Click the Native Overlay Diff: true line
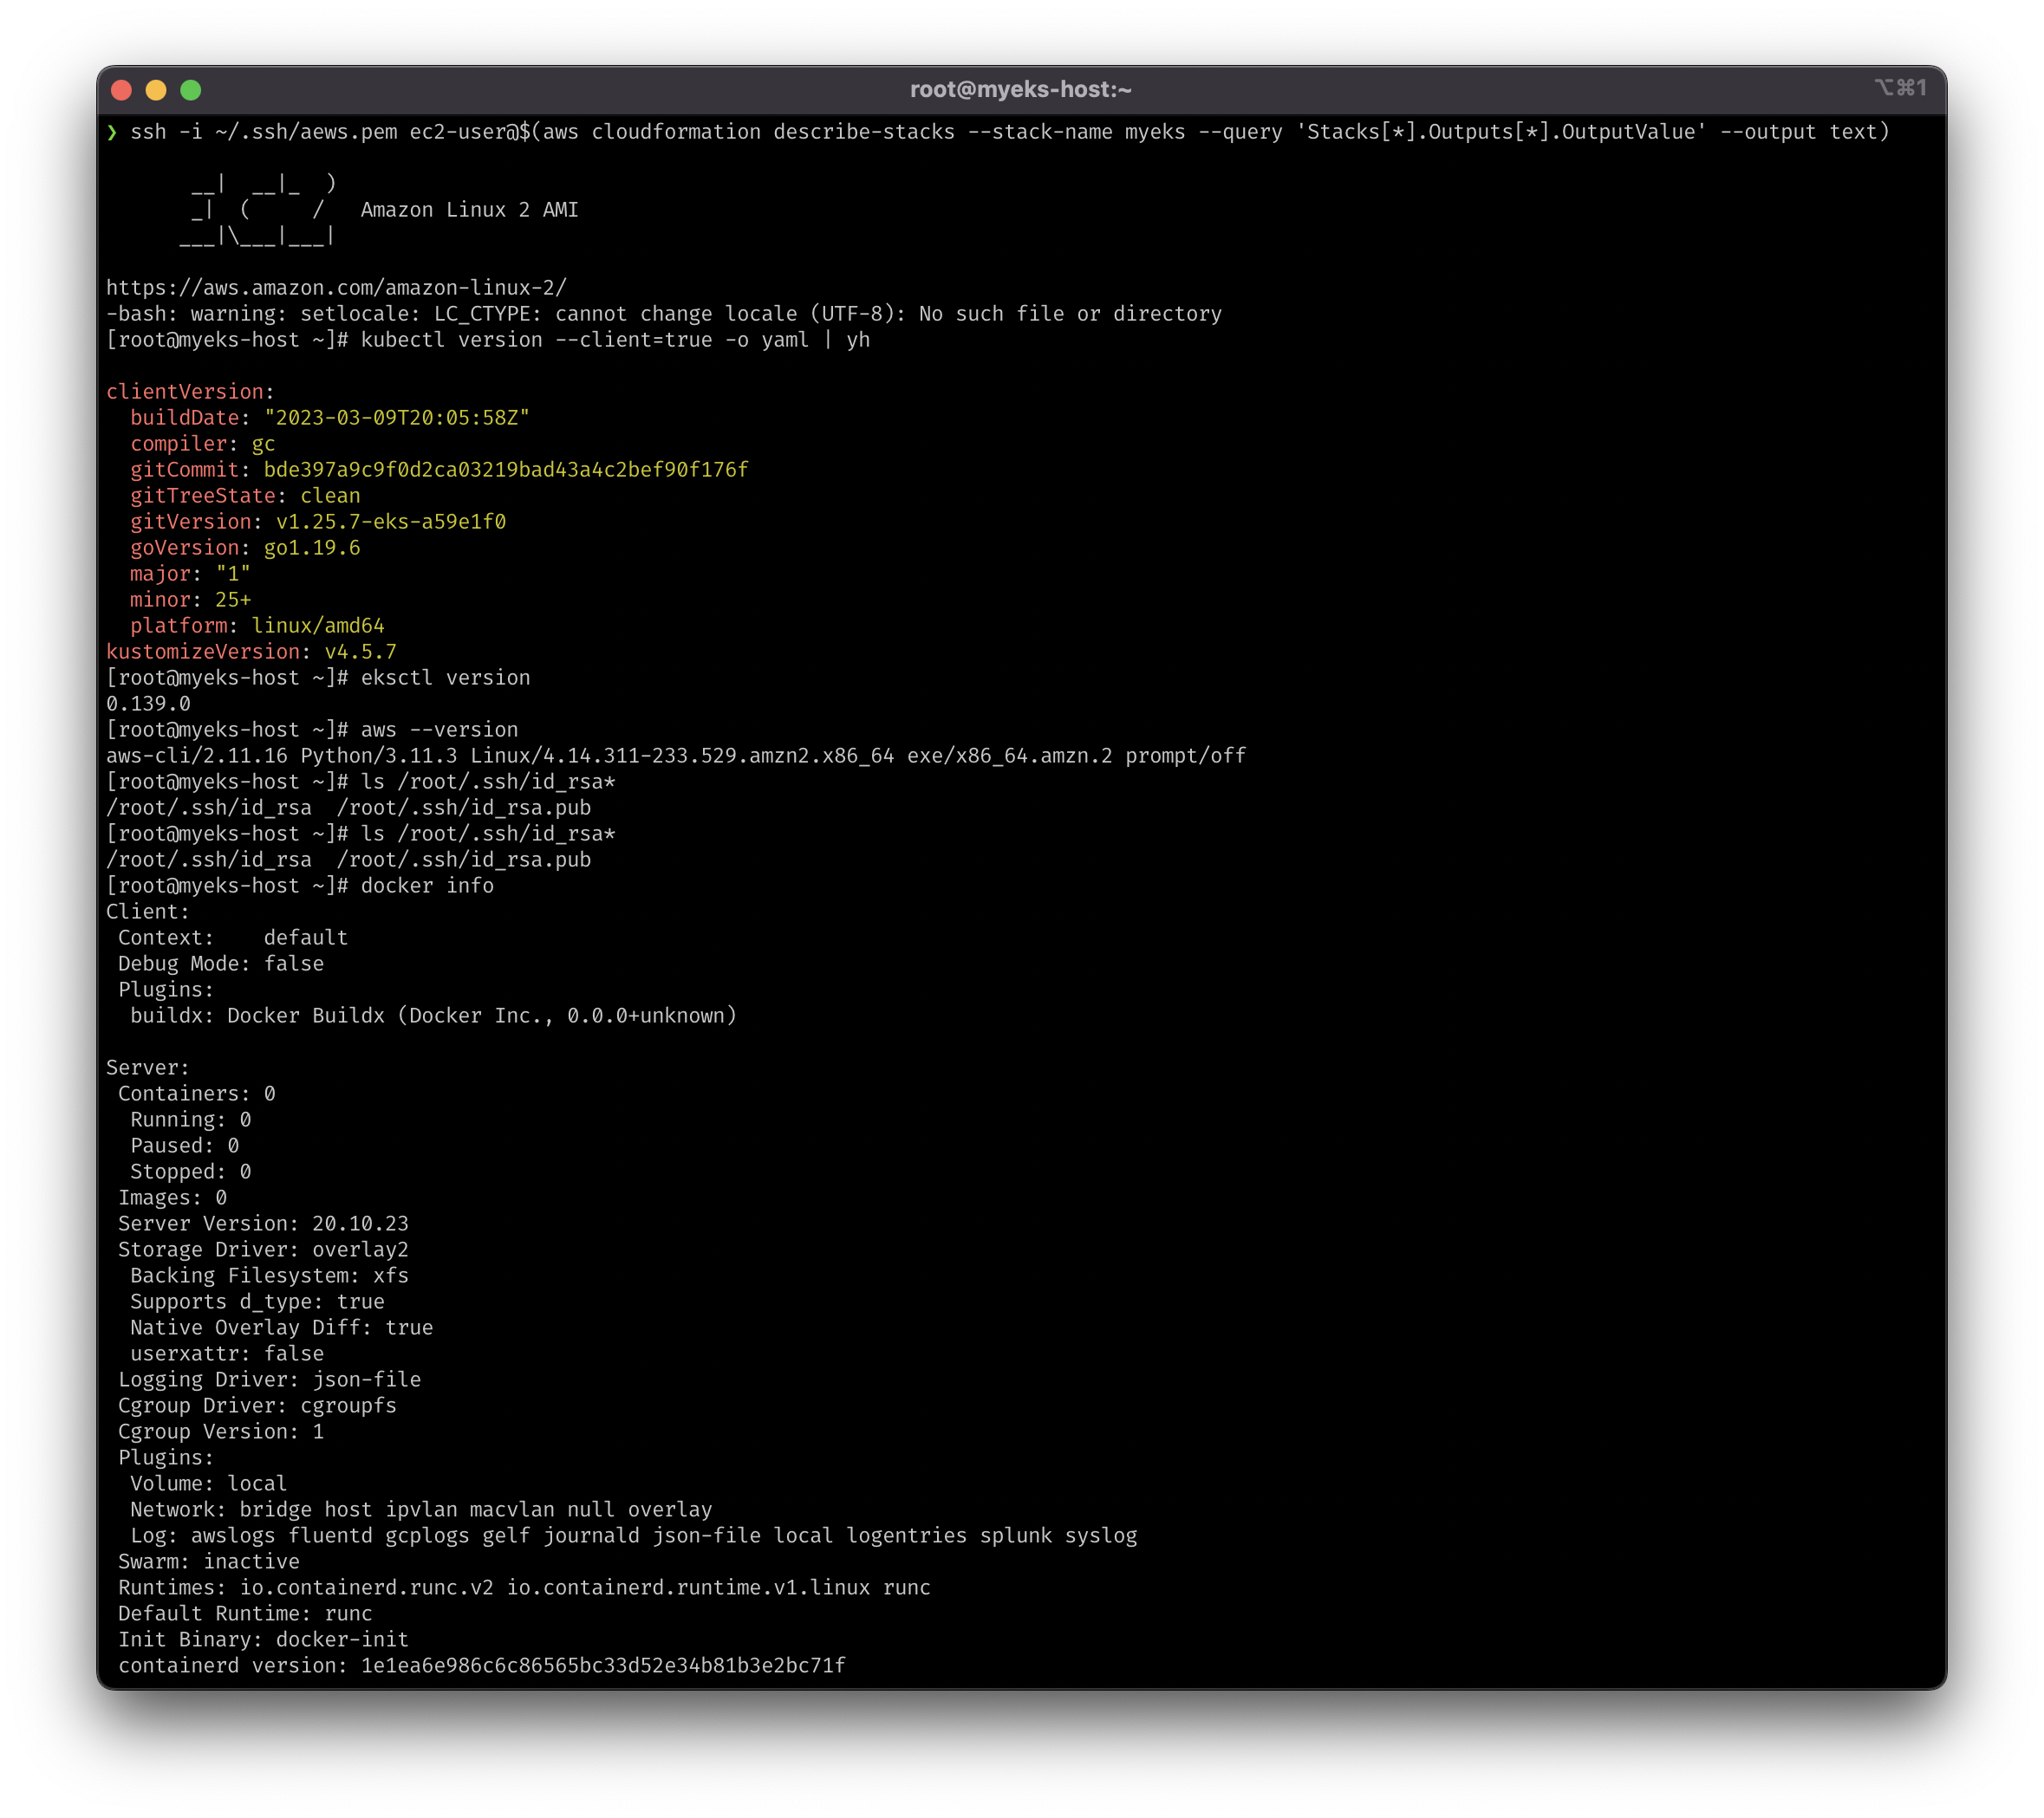 pos(281,1328)
